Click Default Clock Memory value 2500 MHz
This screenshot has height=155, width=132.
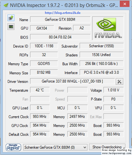click(77, 134)
